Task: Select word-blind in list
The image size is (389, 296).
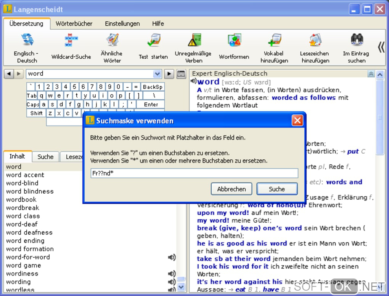Action: coord(23,183)
